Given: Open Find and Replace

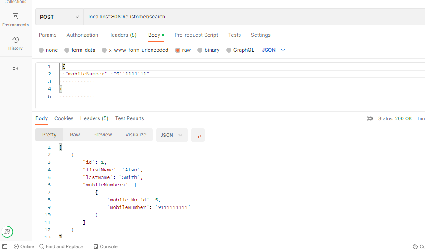Looking at the screenshot, I should click(x=61, y=246).
